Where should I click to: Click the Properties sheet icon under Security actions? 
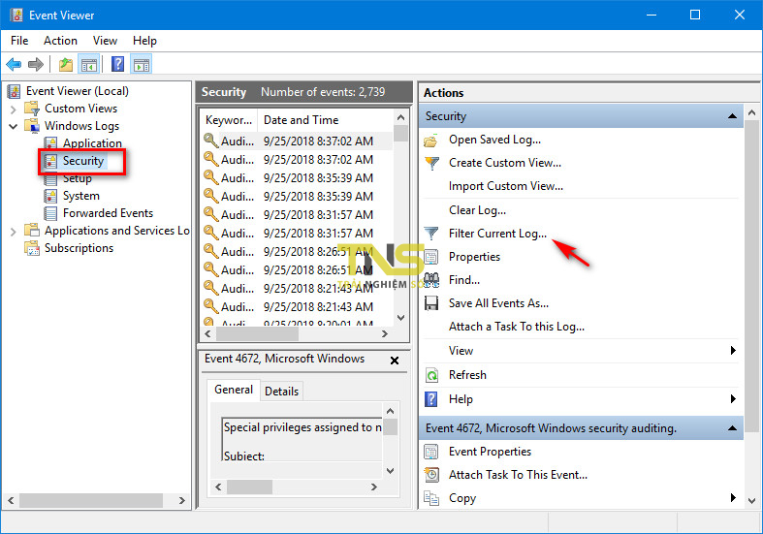431,257
